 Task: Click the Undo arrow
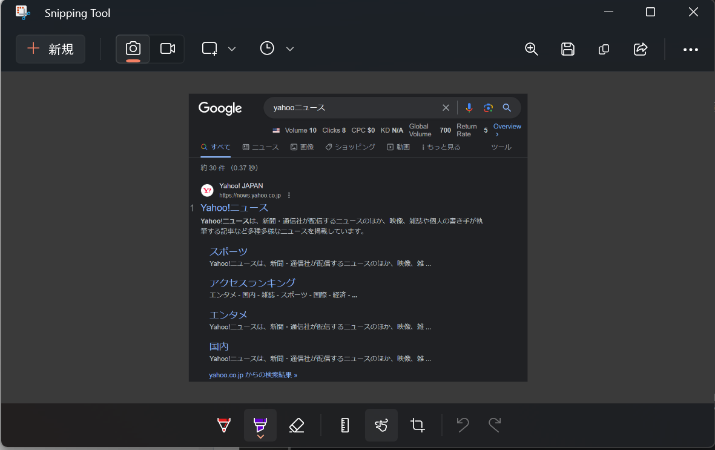click(463, 425)
